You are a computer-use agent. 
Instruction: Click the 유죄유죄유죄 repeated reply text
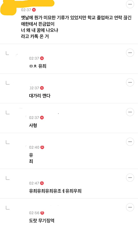click(x=55, y=191)
